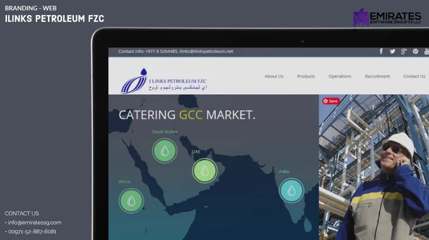Click the info@emiratessg.com email address
Viewport: 429px width, 240px height.
pyautogui.click(x=35, y=222)
